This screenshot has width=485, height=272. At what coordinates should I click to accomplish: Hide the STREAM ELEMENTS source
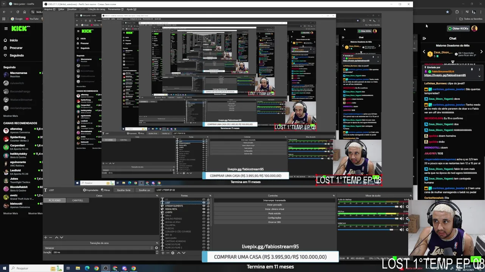203,206
